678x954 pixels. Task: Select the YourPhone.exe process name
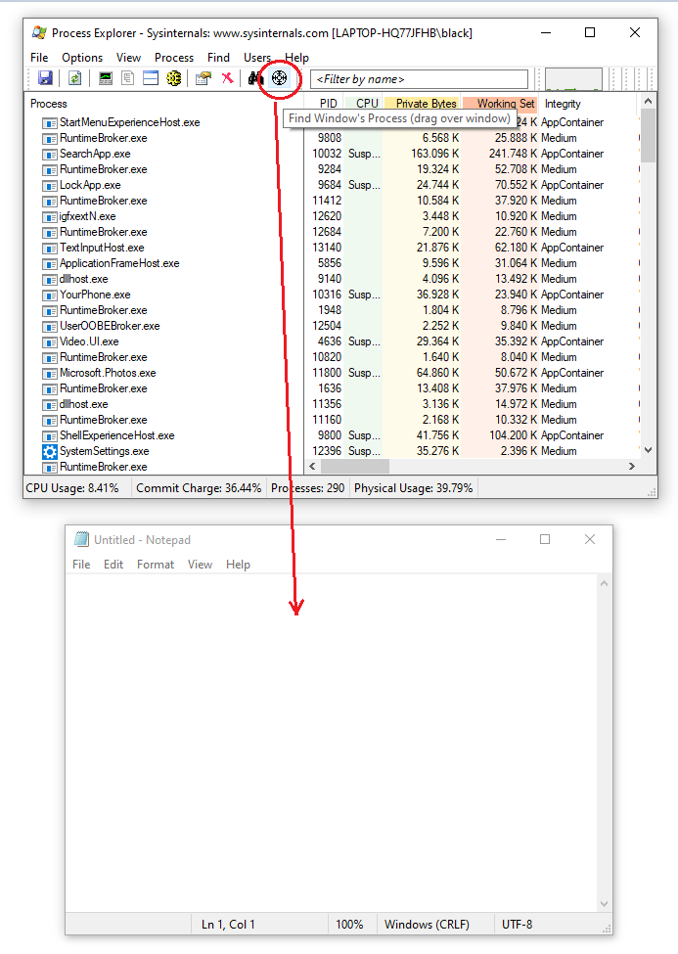click(95, 295)
